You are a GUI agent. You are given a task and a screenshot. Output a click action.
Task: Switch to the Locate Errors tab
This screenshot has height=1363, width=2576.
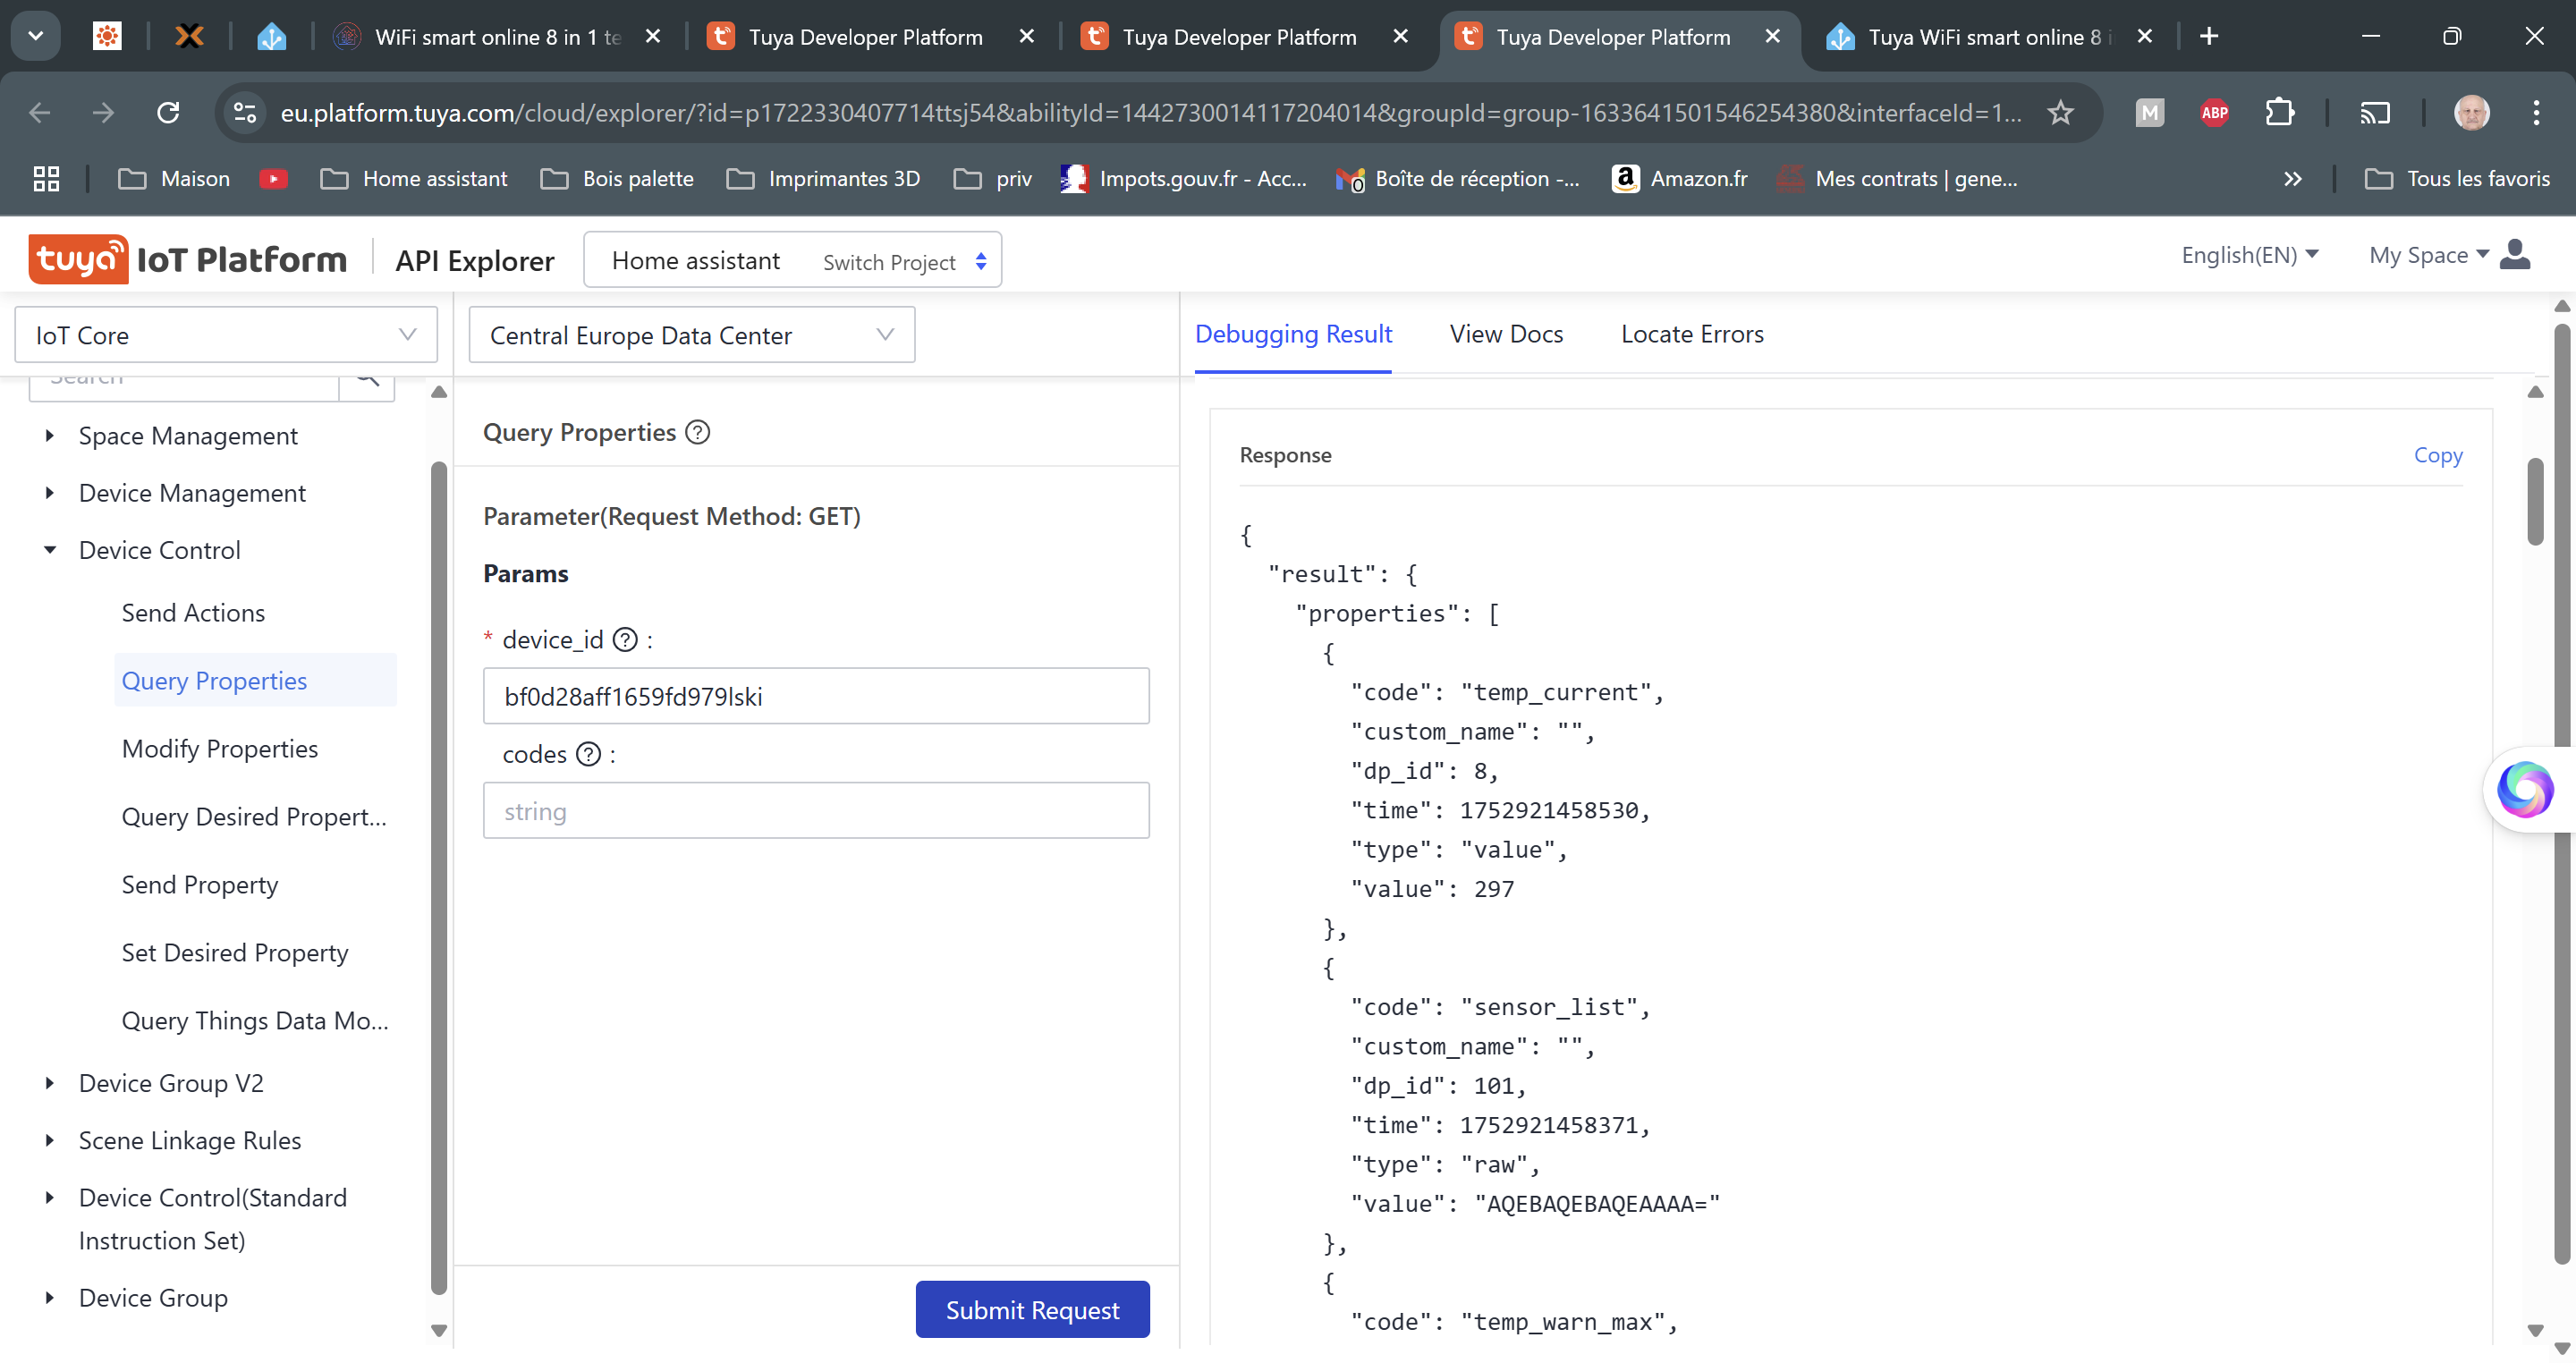(x=1691, y=334)
